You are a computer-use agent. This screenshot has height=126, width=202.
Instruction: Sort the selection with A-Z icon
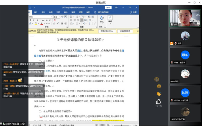click(90, 23)
